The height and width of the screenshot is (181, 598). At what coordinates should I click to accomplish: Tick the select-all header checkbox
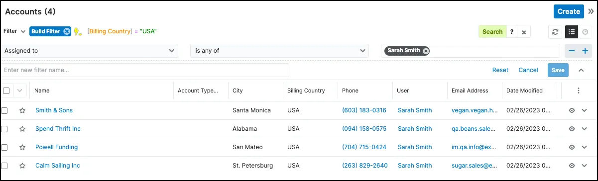point(6,90)
